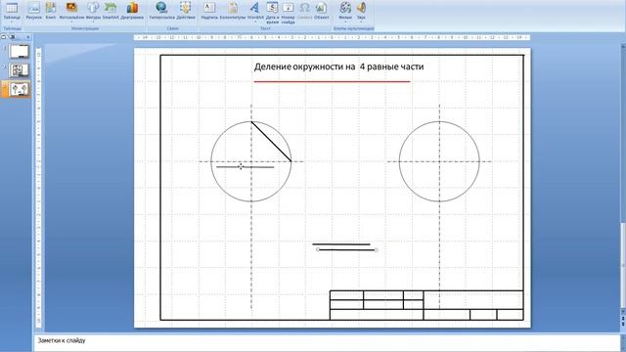The image size is (626, 352).
Task: Insert a SmartArt graphic
Action: 111,11
